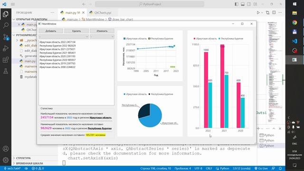Toggle secondary sidebar layout icon
Image resolution: width=304 pixels, height=171 pixels.
click(x=249, y=4)
